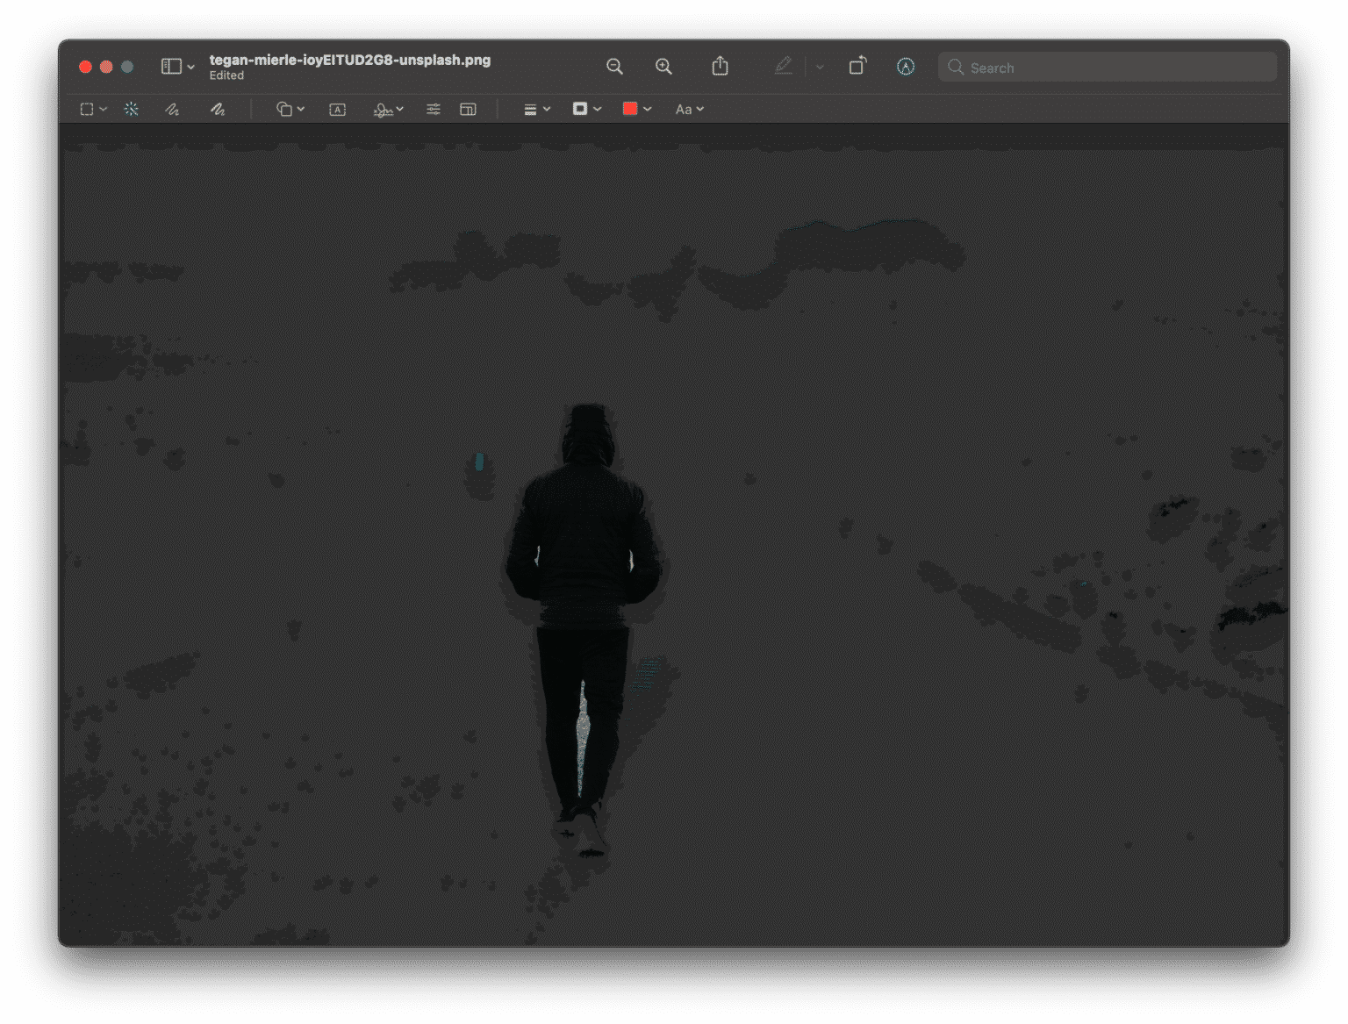
Task: Expand the Border Color dropdown arrow
Action: coord(598,110)
